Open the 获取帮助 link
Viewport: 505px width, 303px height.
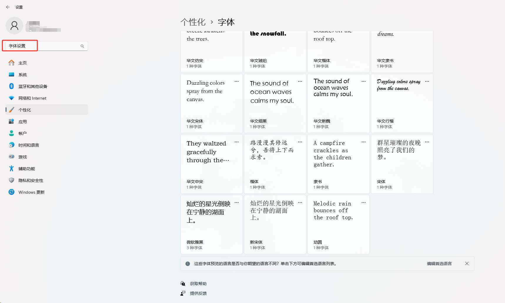(198, 284)
